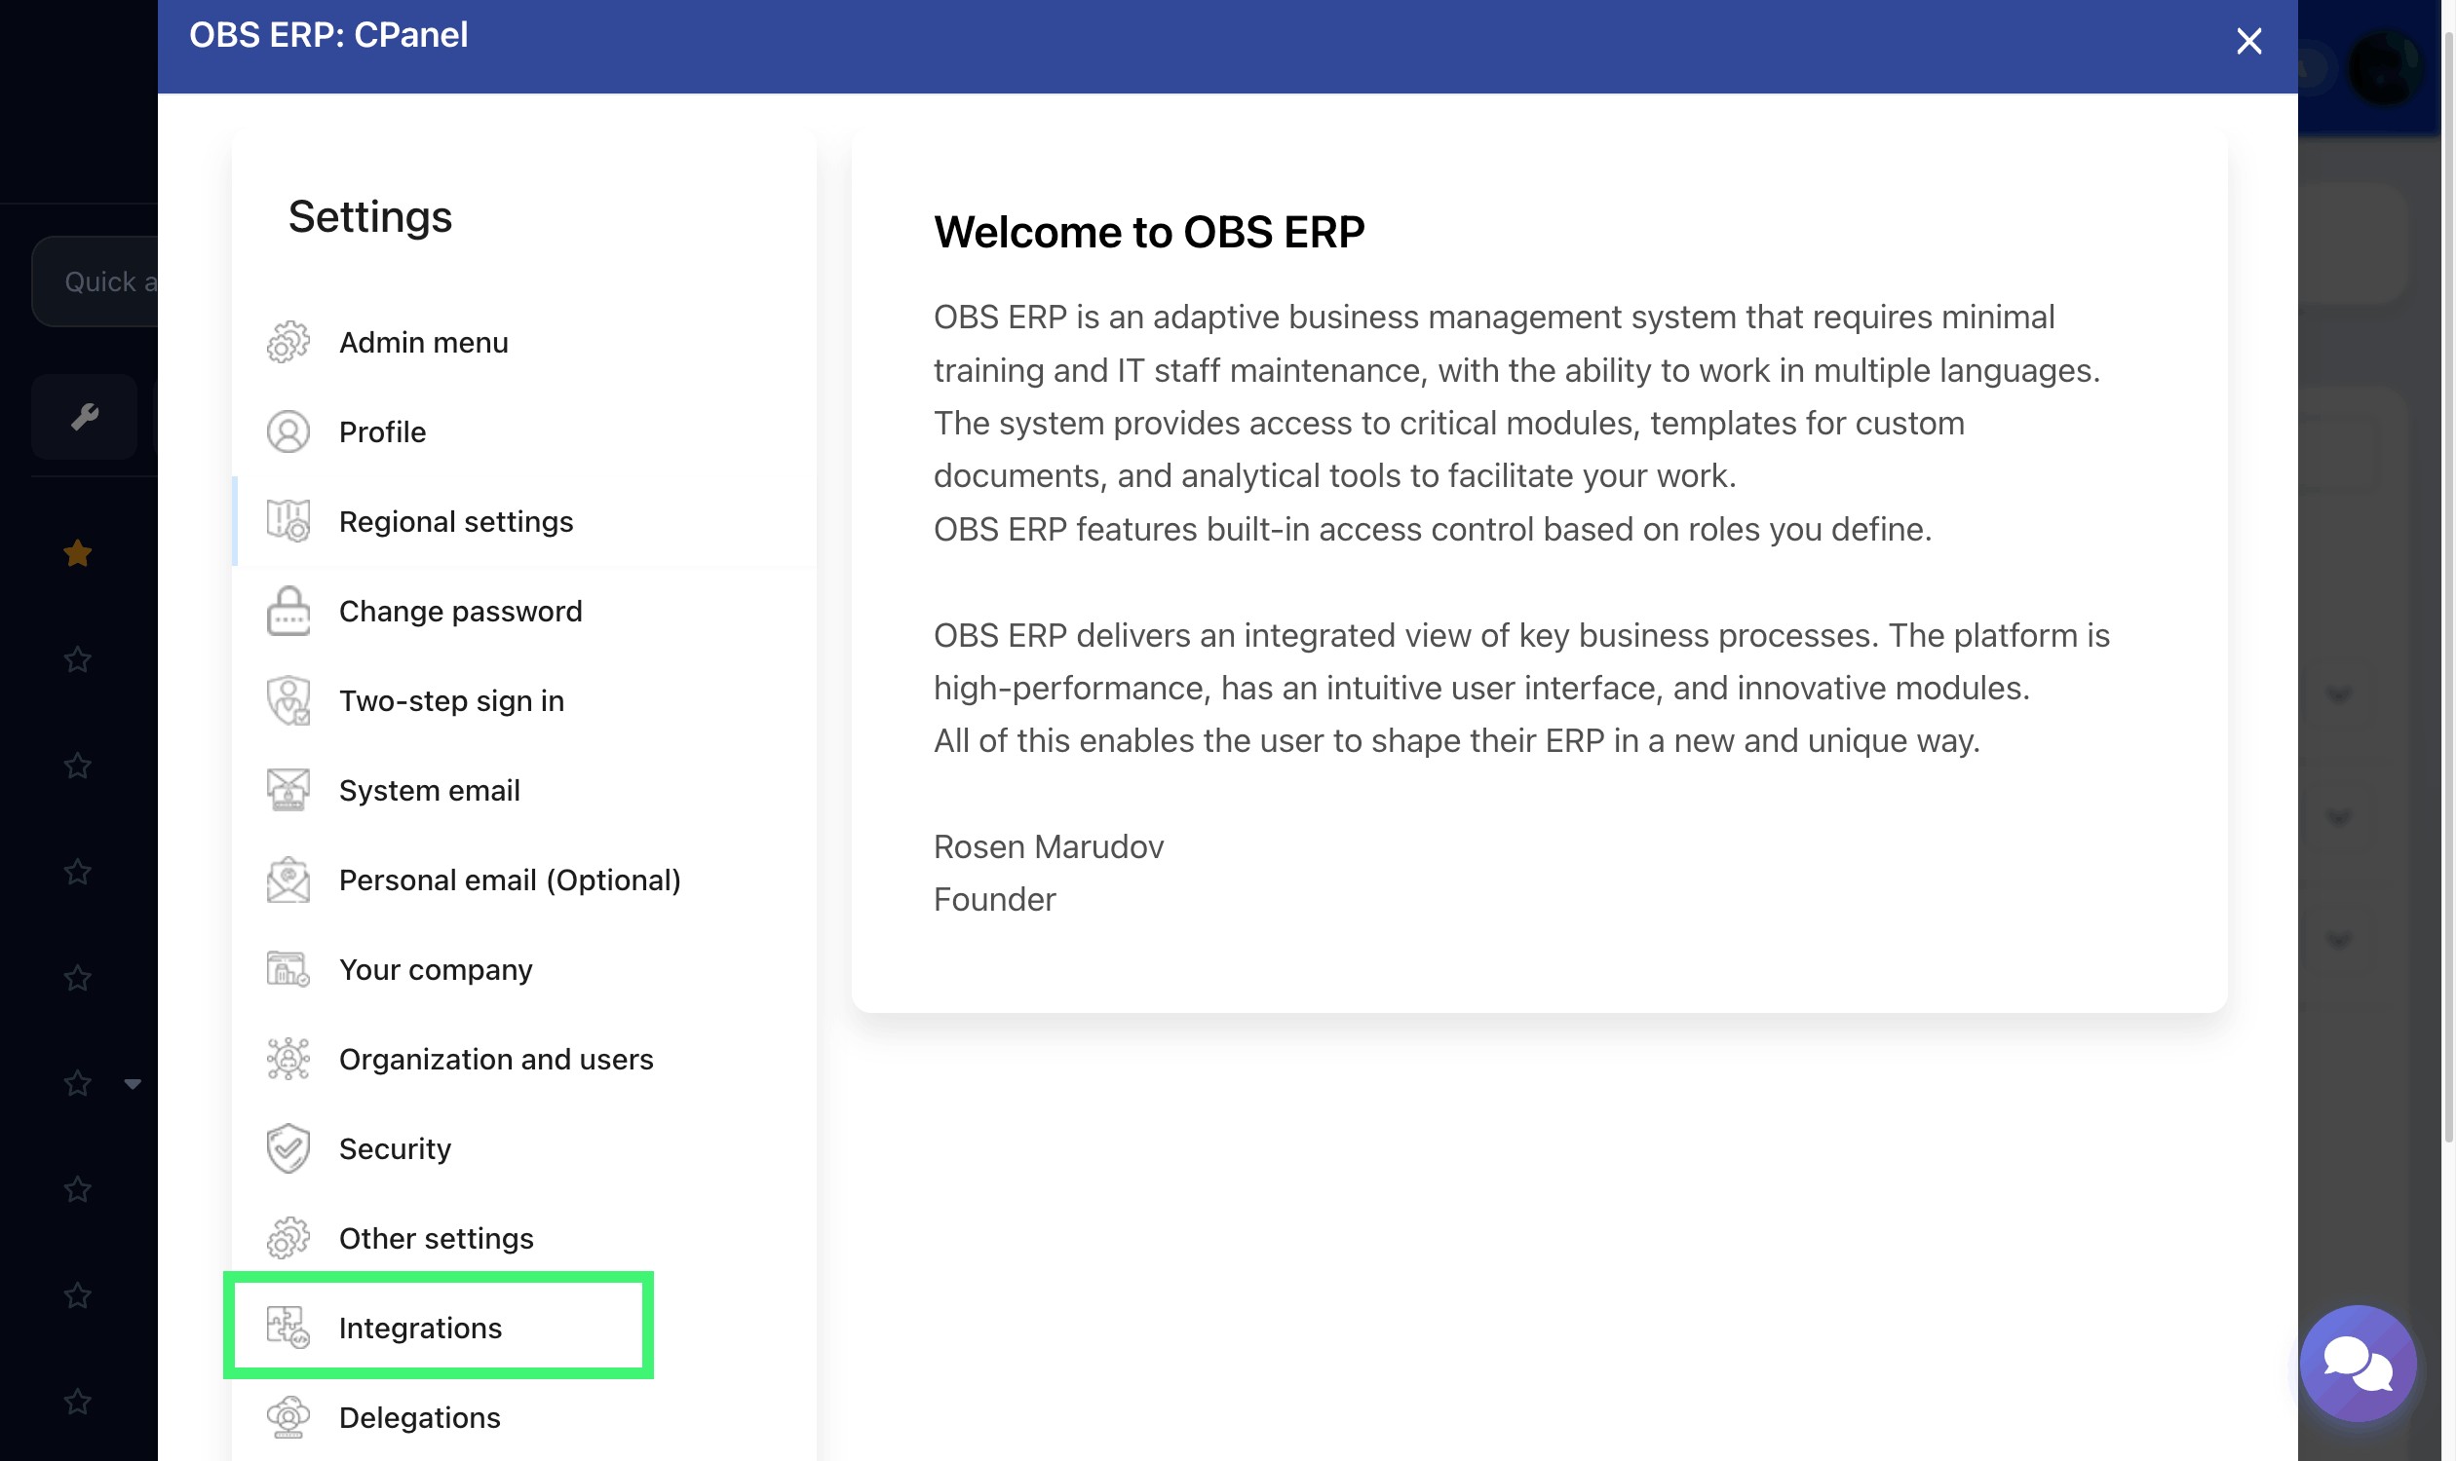Unstar the gold favorite in the sidebar
The image size is (2456, 1461).
tap(76, 553)
